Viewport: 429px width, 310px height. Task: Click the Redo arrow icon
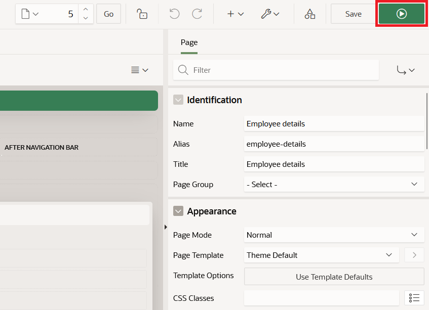coord(197,14)
